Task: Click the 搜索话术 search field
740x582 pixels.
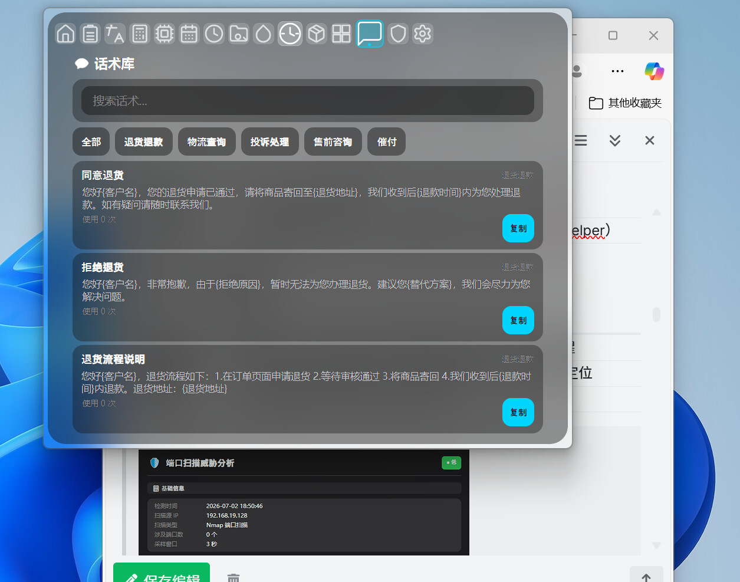Action: coord(308,101)
